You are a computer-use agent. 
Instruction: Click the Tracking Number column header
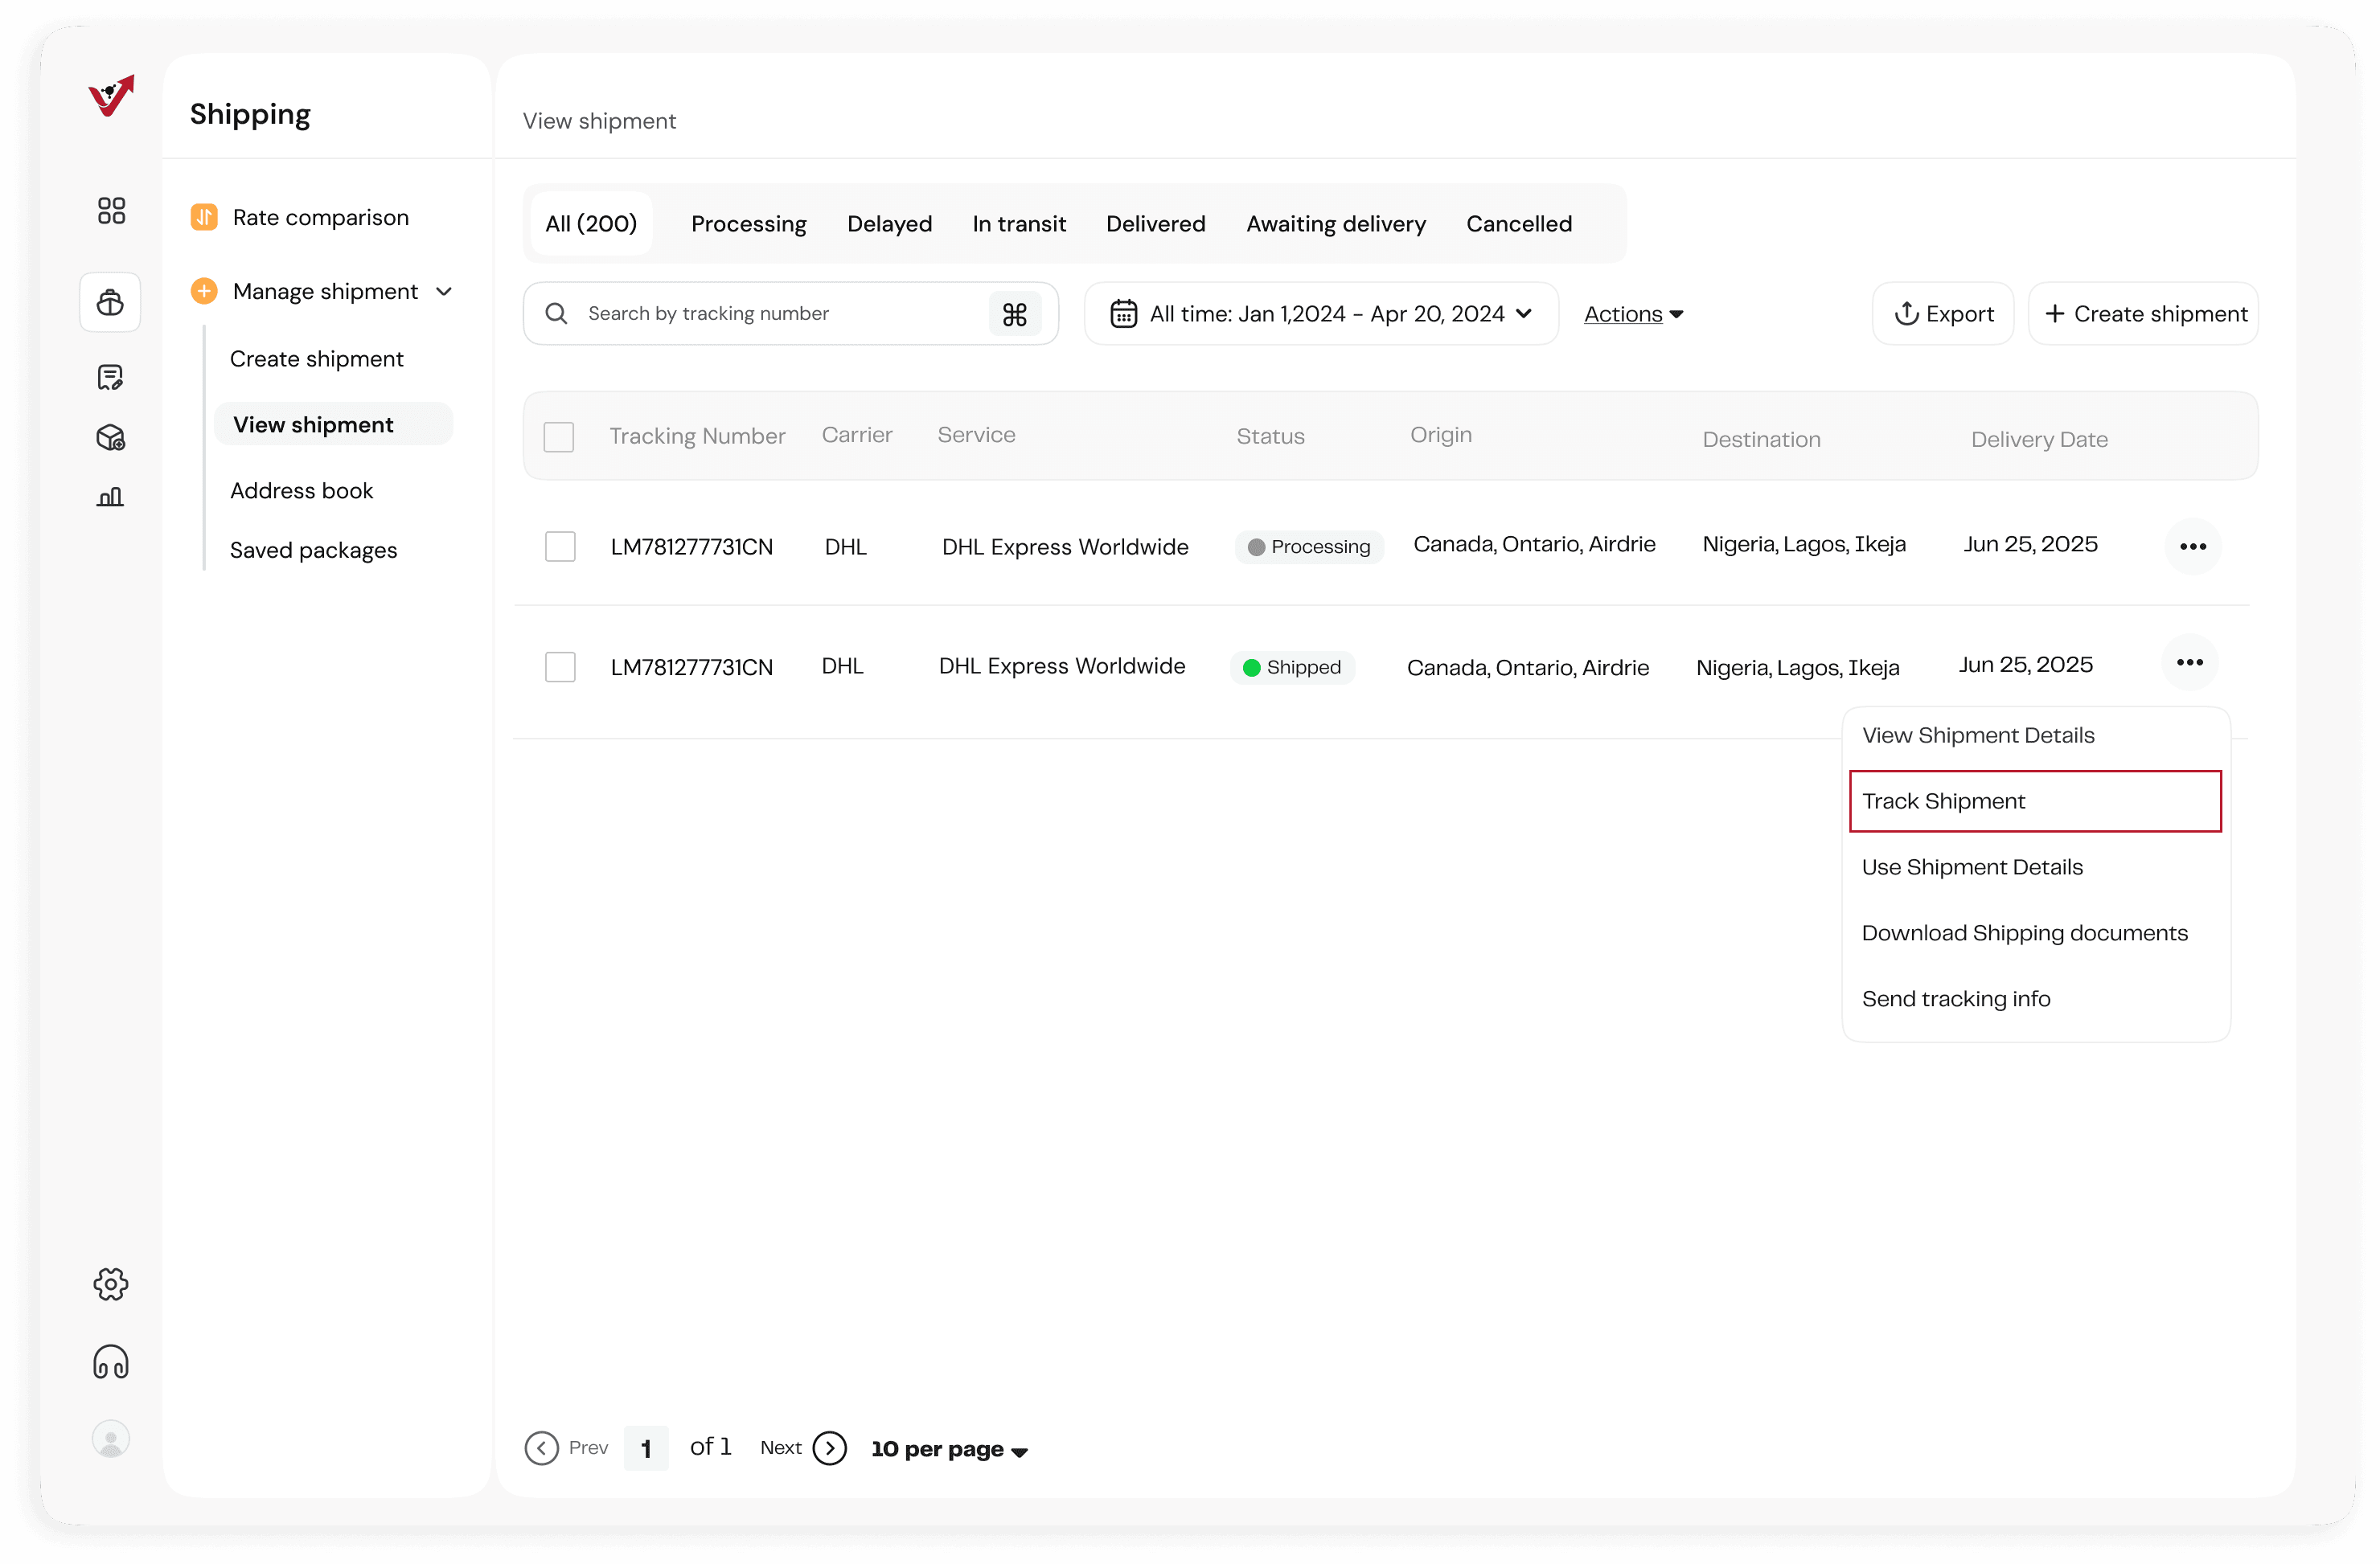pyautogui.click(x=698, y=436)
